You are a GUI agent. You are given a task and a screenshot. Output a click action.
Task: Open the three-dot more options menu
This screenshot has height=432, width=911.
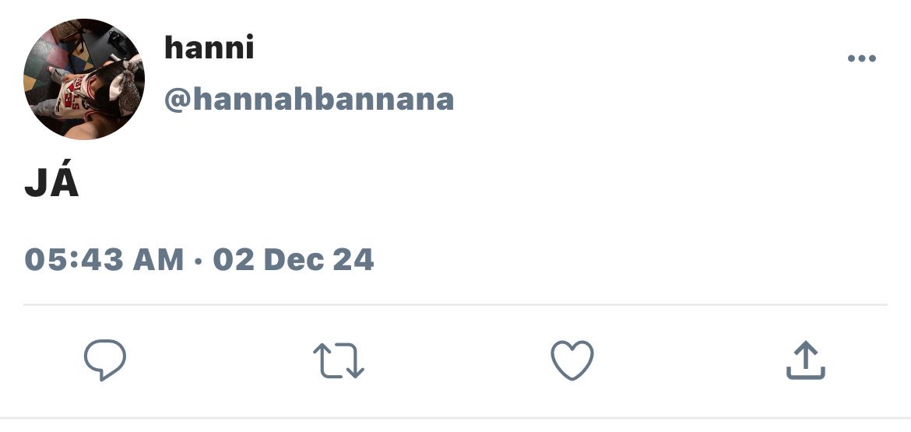862,58
